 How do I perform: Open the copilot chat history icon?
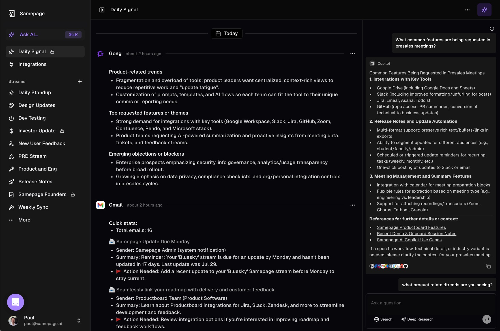492,29
